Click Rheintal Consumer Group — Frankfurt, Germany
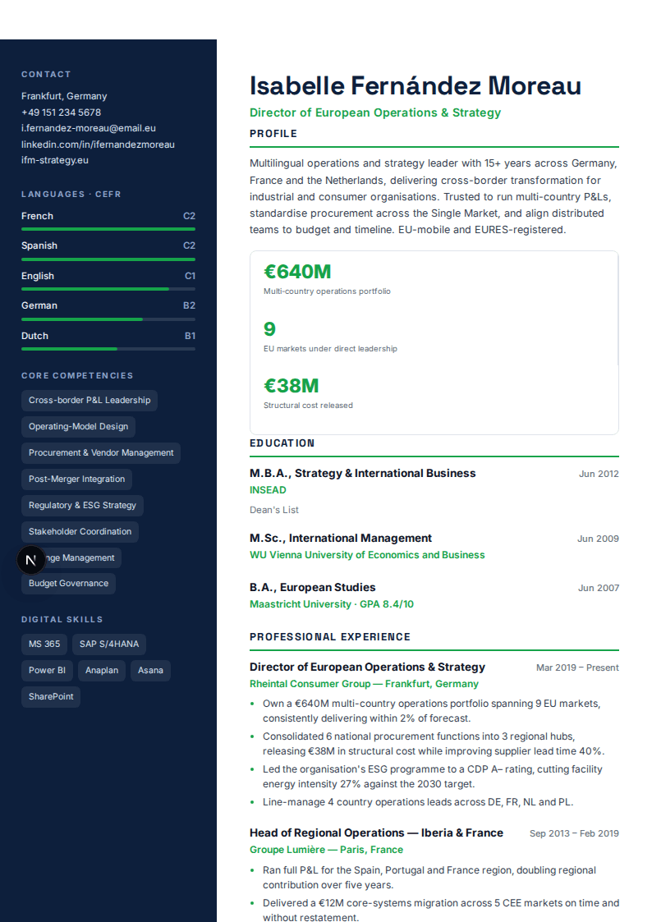Image resolution: width=652 pixels, height=922 pixels. point(364,684)
